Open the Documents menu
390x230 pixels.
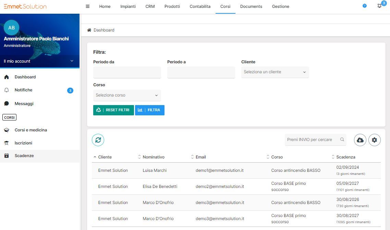point(251,7)
